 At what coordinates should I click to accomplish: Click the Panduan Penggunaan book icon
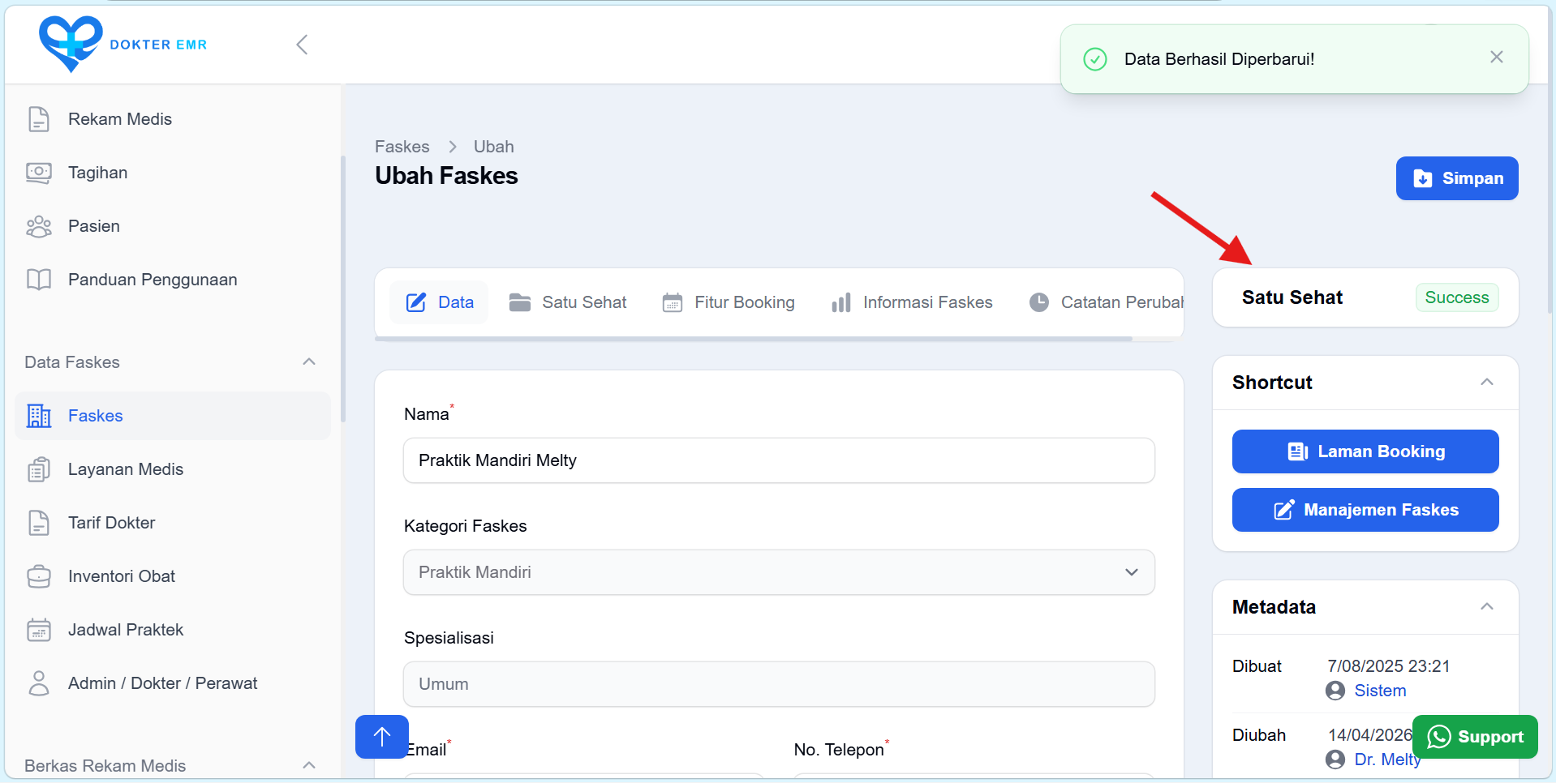pyautogui.click(x=39, y=280)
